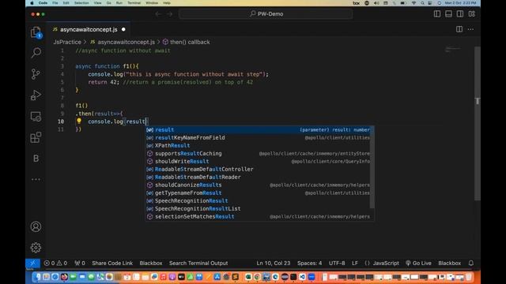Open the volume menu bar icon

[x=376, y=3]
